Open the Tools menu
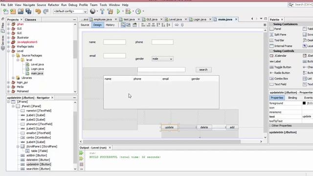 coord(103,5)
